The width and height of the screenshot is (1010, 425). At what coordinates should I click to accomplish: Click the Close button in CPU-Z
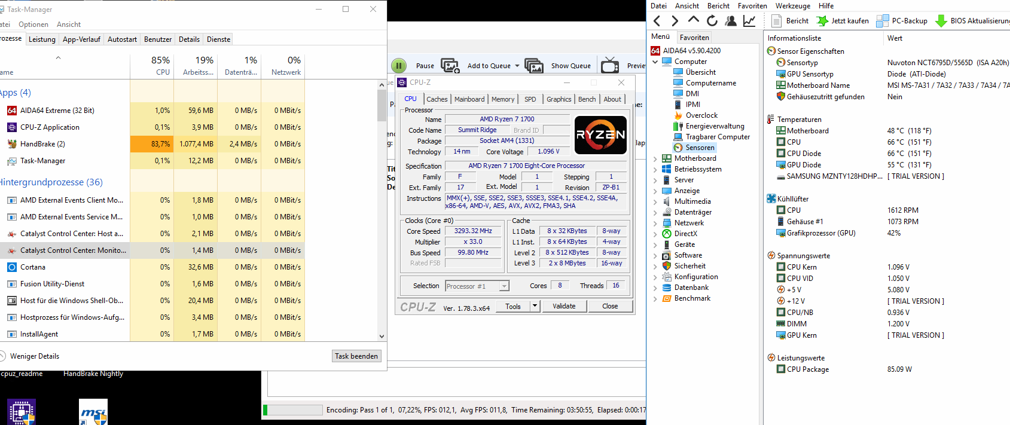coord(610,306)
